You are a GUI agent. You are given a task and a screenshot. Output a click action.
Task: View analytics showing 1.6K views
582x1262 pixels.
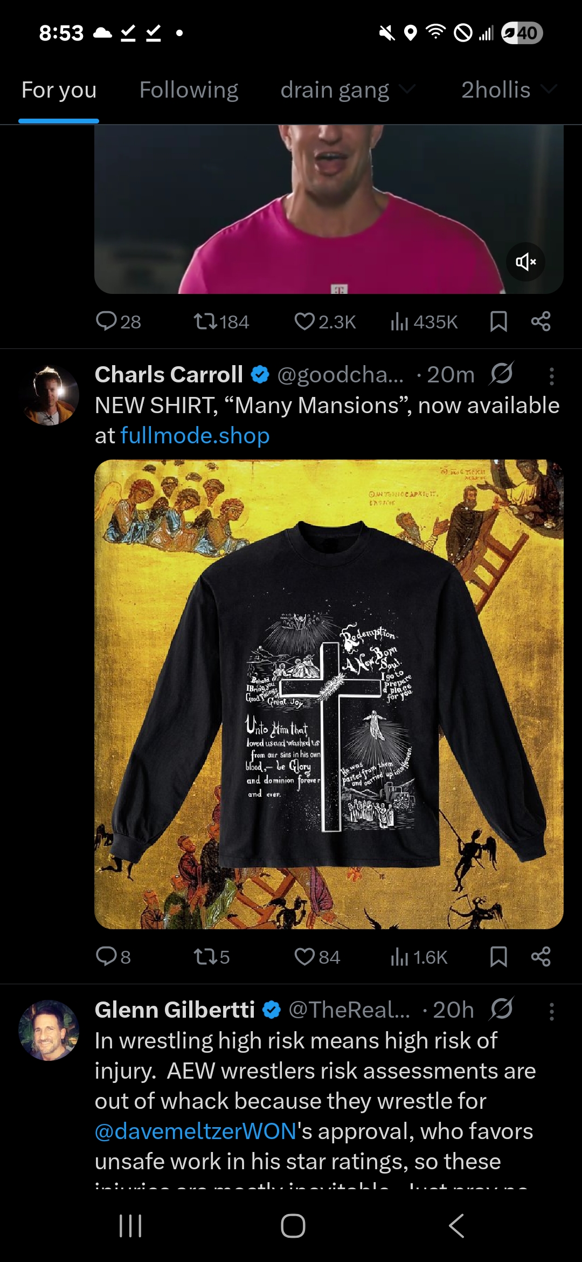(419, 957)
